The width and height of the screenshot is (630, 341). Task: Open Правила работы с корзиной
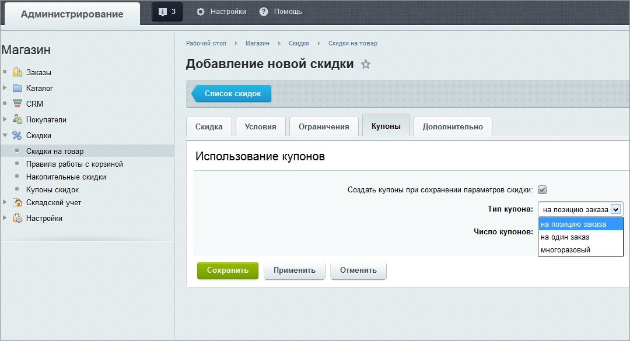pos(74,164)
